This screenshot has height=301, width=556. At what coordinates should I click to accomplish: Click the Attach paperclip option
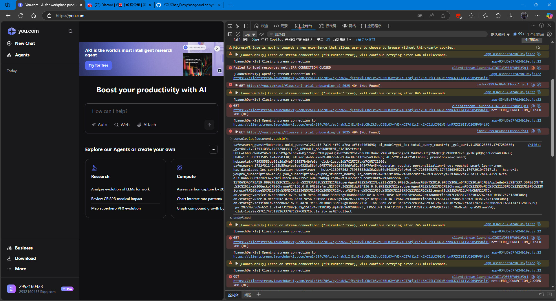tap(147, 125)
